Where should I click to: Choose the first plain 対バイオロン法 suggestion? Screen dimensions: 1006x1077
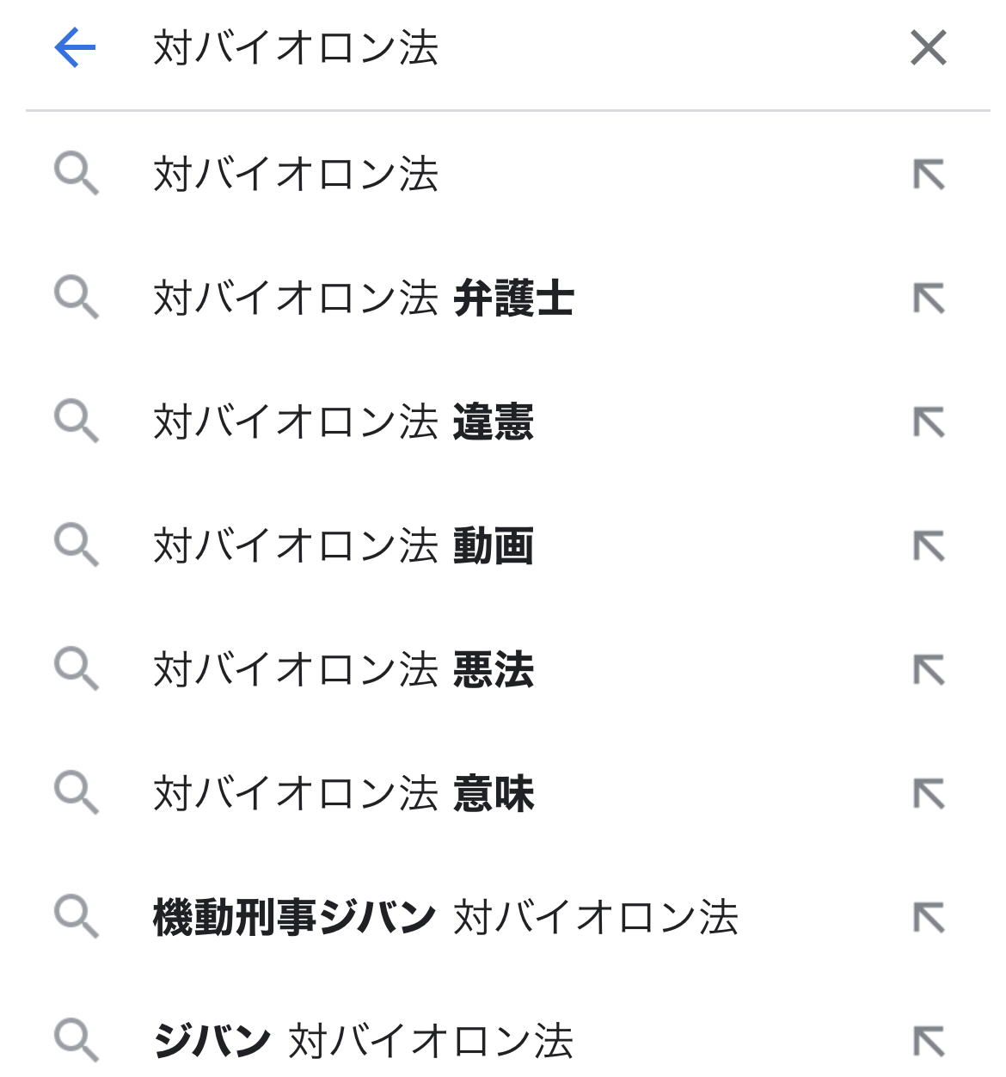297,175
